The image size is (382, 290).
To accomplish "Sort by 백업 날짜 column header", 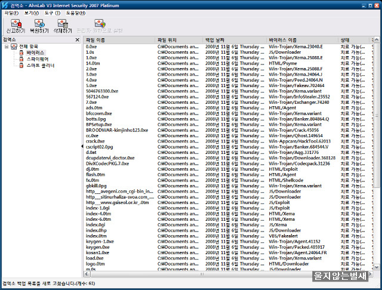I will tap(235, 40).
